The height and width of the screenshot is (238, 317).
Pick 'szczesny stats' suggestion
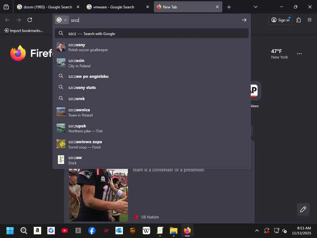click(x=152, y=87)
